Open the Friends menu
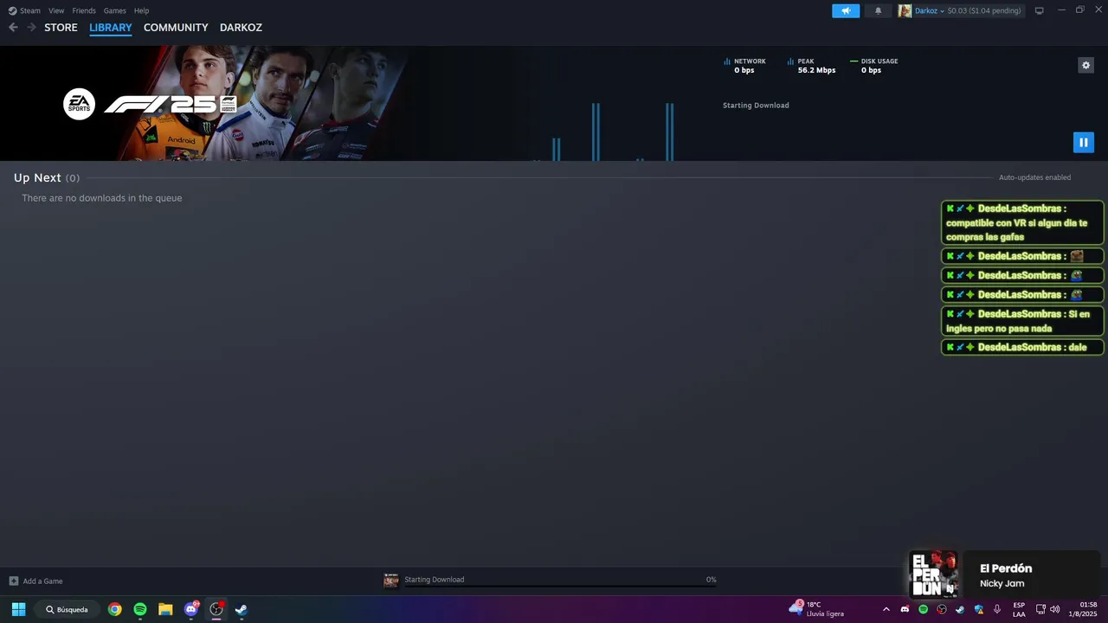 [84, 10]
